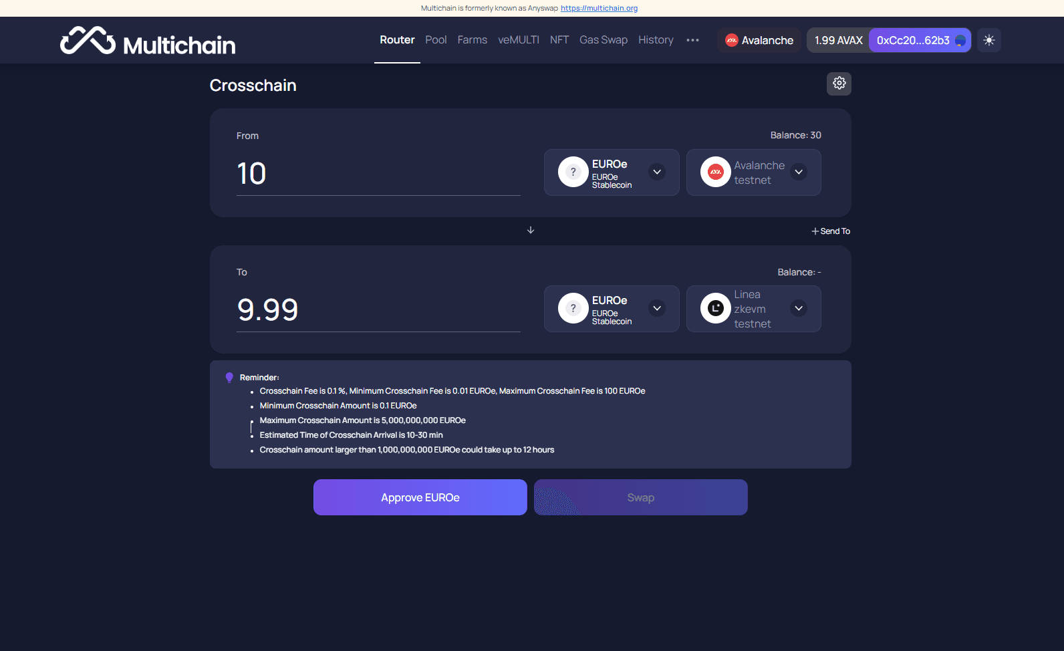Expand the From EUROe token dropdown
Viewport: 1064px width, 651px height.
(657, 172)
